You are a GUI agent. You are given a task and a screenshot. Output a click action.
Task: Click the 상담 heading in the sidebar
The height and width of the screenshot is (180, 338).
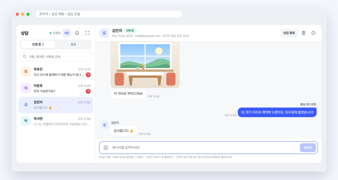click(25, 33)
